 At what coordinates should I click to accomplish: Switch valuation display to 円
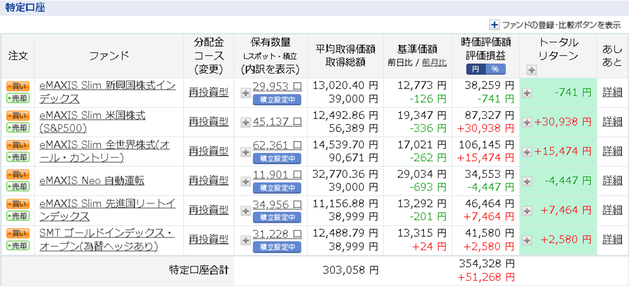click(x=476, y=69)
